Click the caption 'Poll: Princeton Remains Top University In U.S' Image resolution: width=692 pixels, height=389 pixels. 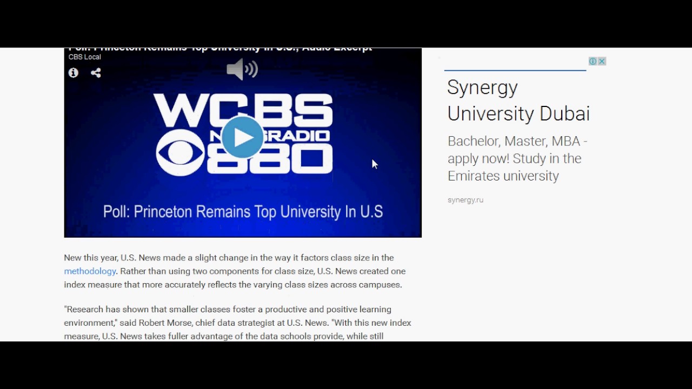pyautogui.click(x=243, y=211)
